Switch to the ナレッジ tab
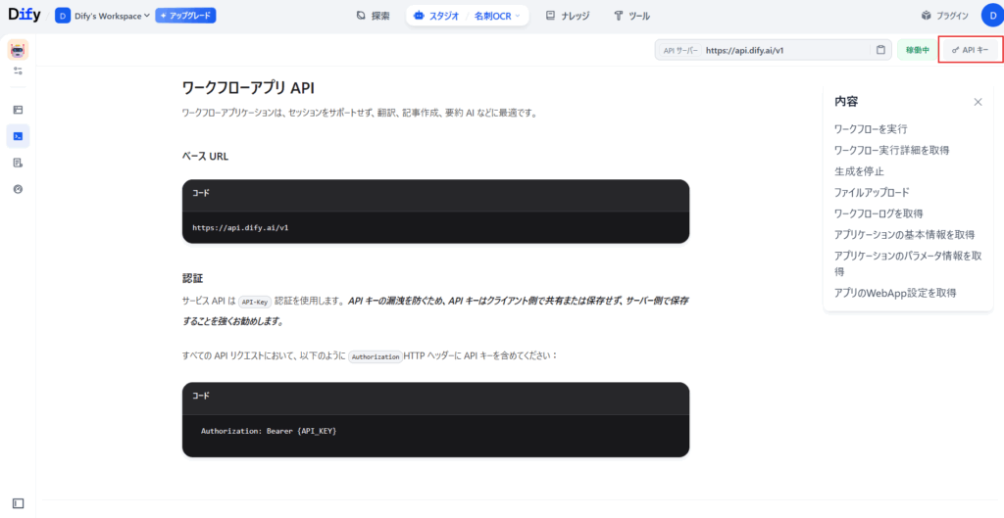1004x518 pixels. (568, 16)
